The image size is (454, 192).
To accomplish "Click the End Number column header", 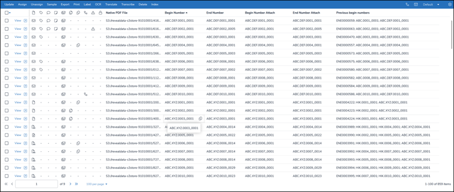I will 215,13.
